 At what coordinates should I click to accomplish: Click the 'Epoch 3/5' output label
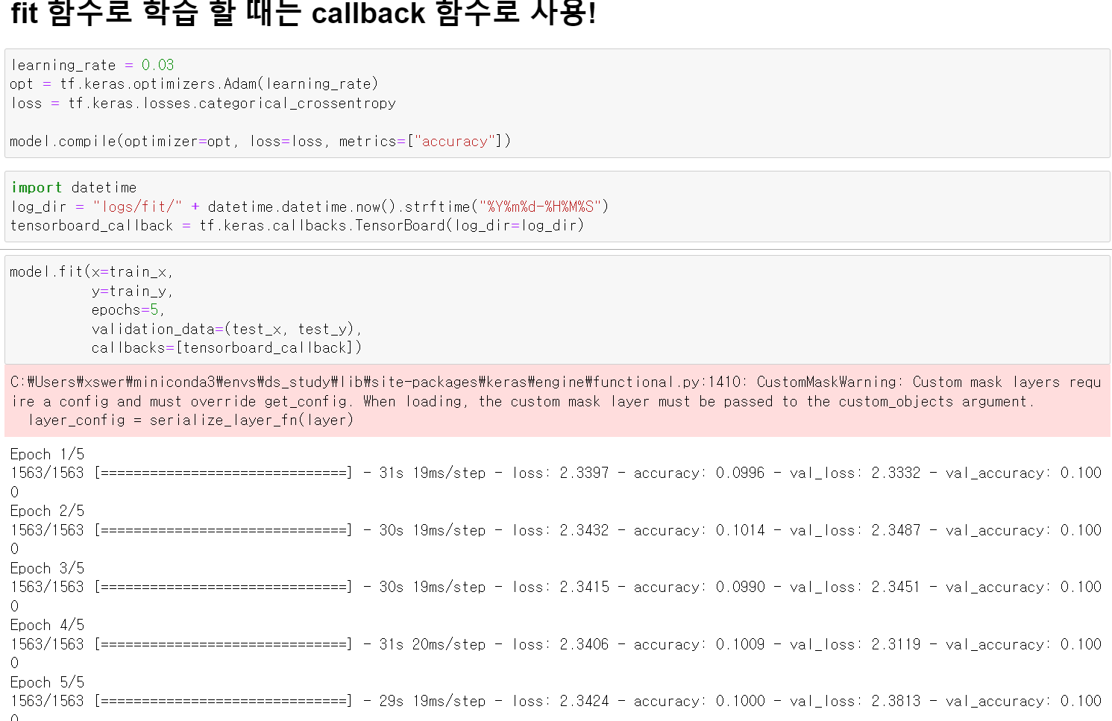click(x=47, y=568)
